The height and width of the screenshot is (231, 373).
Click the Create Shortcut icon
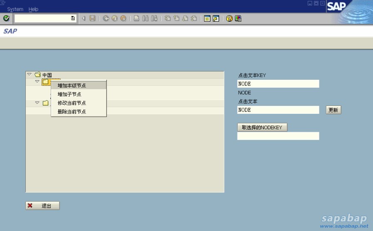click(x=216, y=18)
